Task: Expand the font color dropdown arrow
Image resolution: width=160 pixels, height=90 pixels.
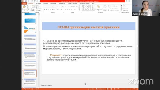Action: tap(63, 9)
